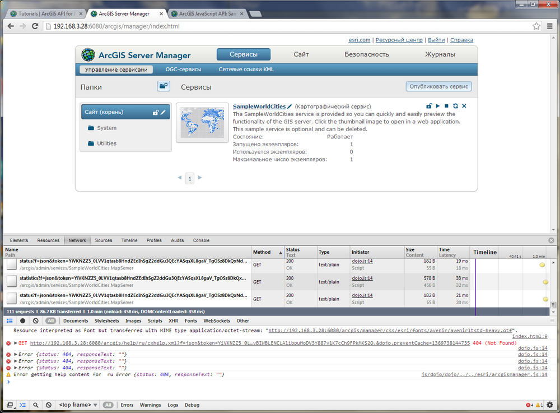The height and width of the screenshot is (413, 560).
Task: Click the Опубликовать сервис button
Action: click(438, 86)
